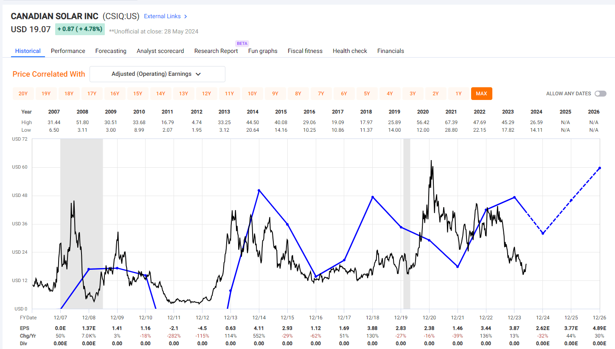This screenshot has height=349, width=615.
Task: Switch to the Performance tab
Action: (x=68, y=51)
